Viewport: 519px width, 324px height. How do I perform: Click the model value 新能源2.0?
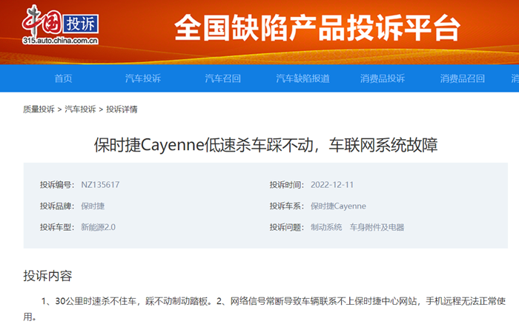tap(99, 227)
